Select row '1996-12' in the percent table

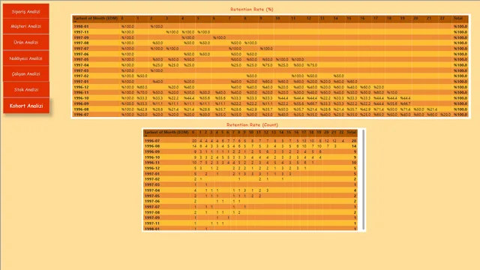click(270, 87)
